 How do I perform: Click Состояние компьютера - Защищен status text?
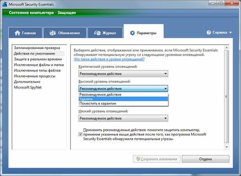(42, 13)
